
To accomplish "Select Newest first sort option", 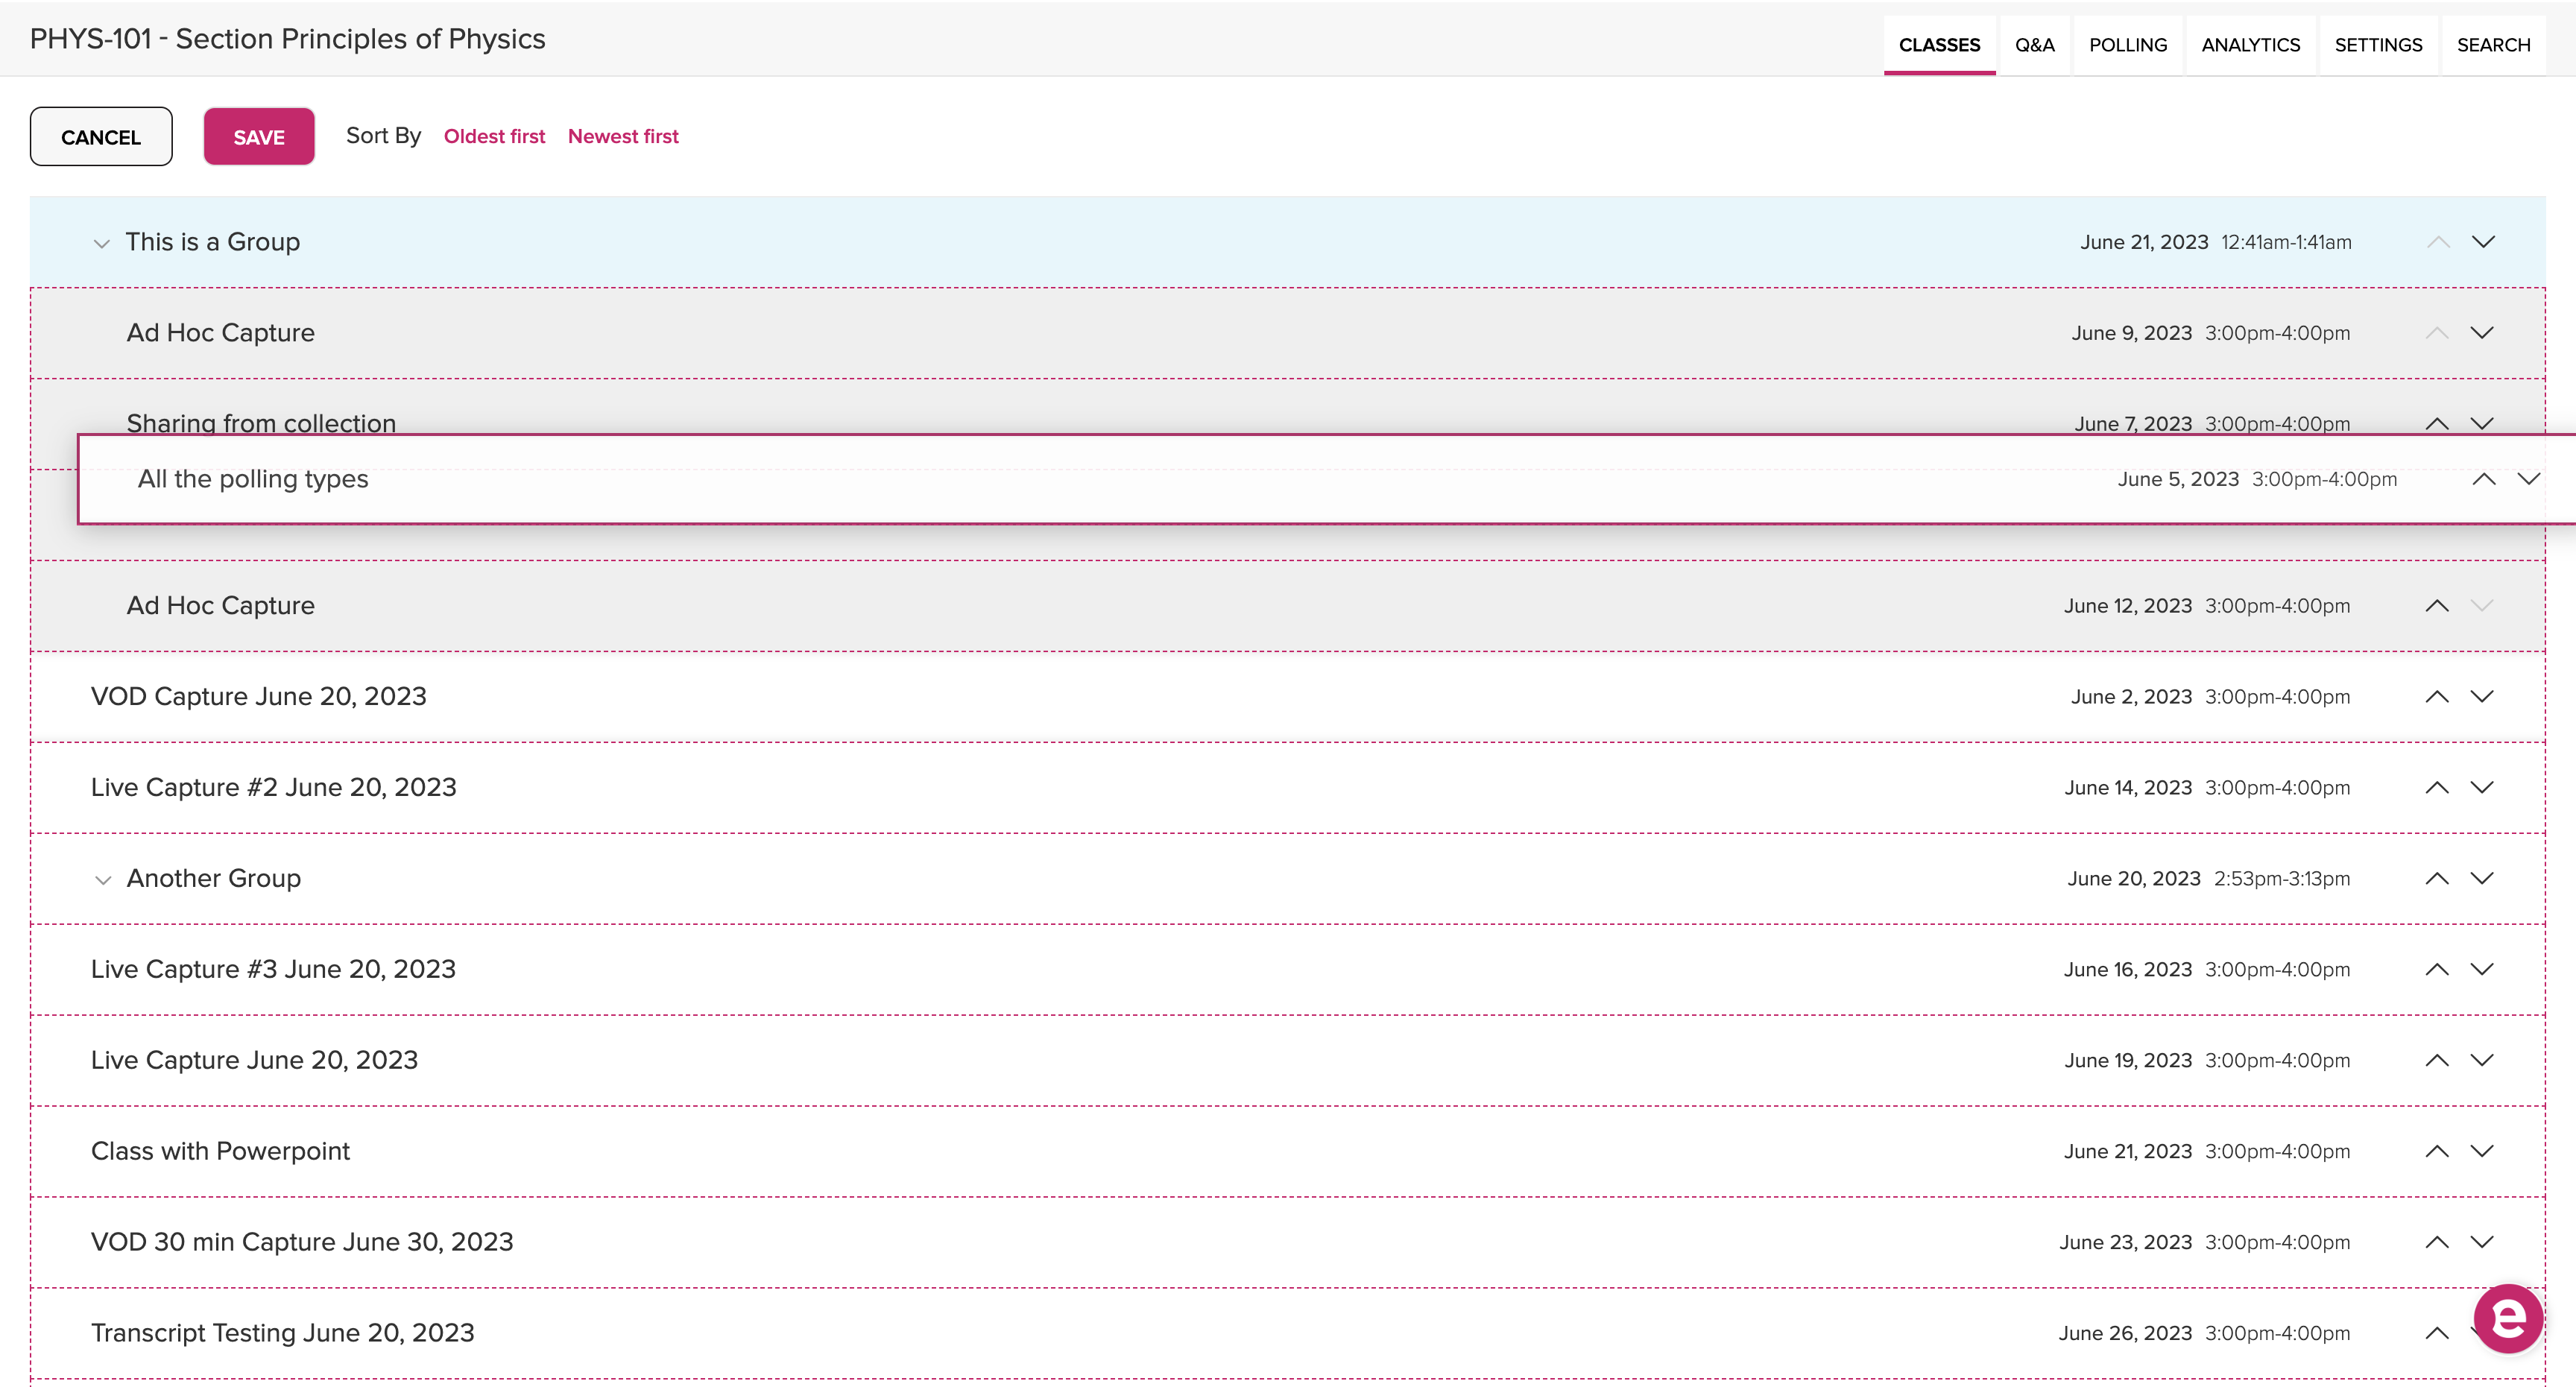I will (x=622, y=135).
